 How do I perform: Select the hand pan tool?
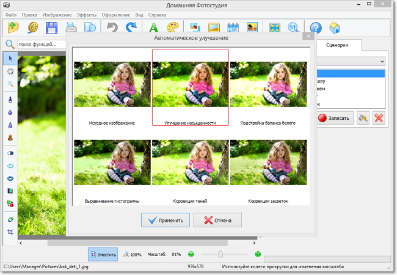(x=10, y=71)
